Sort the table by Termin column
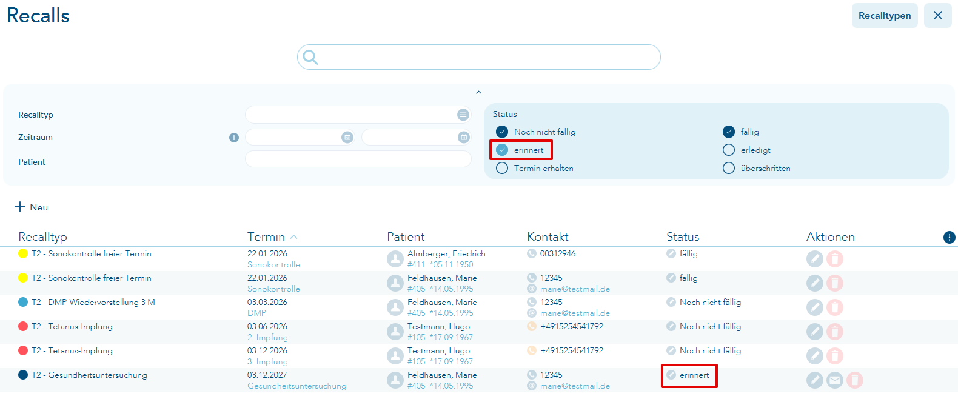 click(x=266, y=237)
